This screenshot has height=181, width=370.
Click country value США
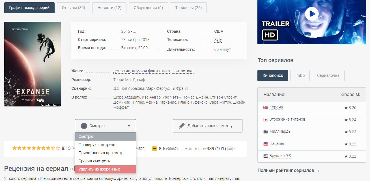coord(219,31)
